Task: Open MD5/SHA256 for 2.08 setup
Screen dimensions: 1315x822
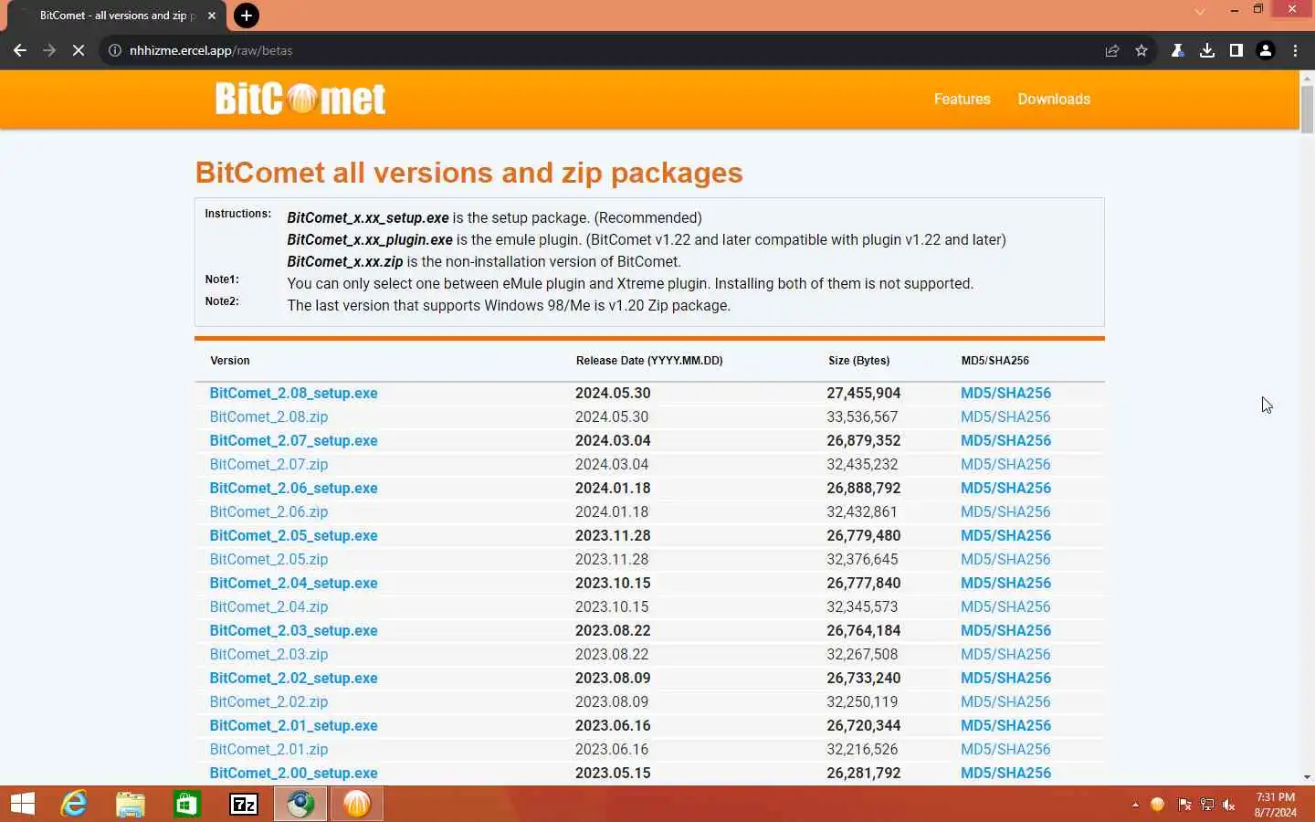Action: 1005,393
